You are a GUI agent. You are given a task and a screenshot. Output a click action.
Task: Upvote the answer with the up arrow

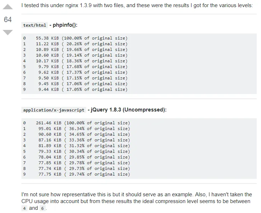[8, 7]
